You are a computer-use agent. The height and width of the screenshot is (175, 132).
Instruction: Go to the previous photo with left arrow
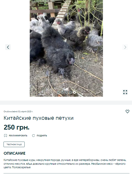[x=8, y=47]
